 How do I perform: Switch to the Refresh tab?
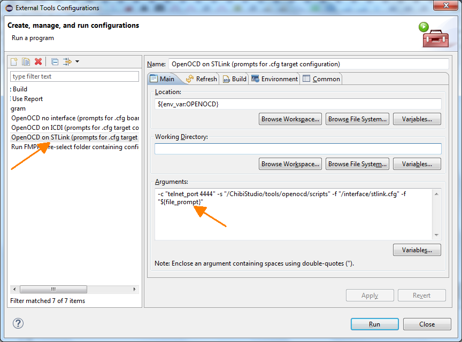(x=202, y=79)
